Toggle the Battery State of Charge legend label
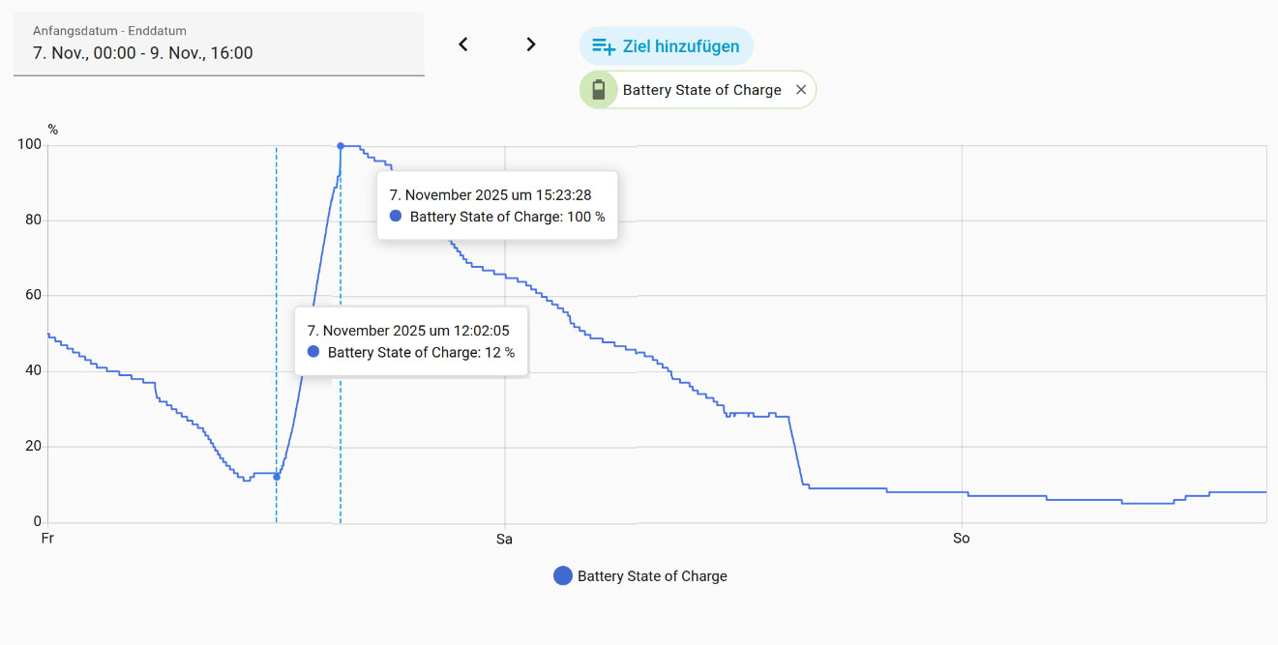Screen dimensions: 1278x645 [x=652, y=576]
